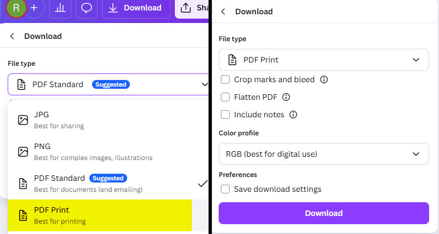Check the Include notes option
439x234 pixels.
(x=225, y=115)
